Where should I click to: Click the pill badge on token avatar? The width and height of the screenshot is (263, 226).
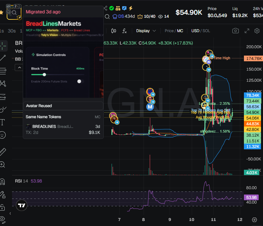click(19, 18)
